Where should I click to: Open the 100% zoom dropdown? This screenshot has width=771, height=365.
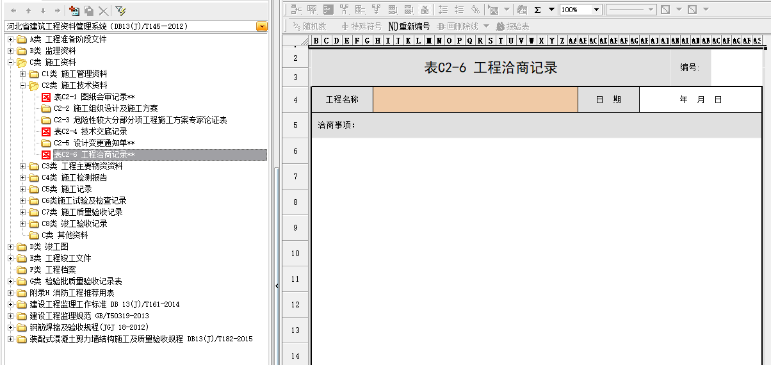point(596,10)
